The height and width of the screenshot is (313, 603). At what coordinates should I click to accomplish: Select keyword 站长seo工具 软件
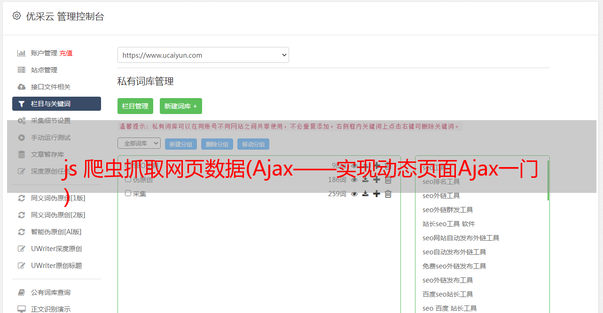tap(449, 224)
